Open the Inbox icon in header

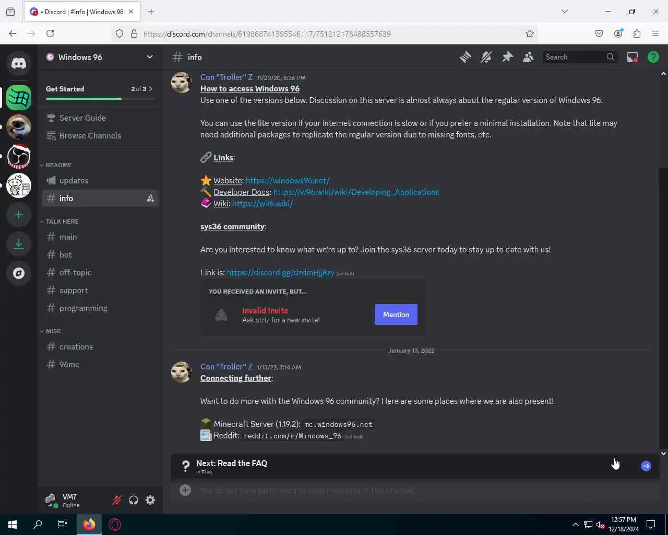[x=633, y=57]
